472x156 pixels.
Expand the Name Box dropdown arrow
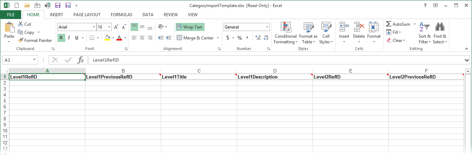[x=35, y=60]
